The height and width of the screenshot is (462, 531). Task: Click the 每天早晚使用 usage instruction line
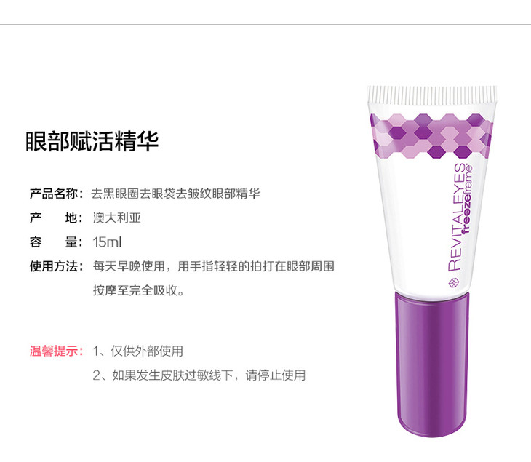pyautogui.click(x=214, y=266)
